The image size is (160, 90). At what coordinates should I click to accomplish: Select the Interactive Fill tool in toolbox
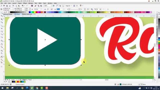click(1, 59)
